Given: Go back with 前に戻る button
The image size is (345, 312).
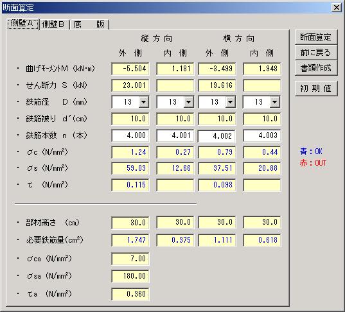Looking at the screenshot, I should [316, 53].
